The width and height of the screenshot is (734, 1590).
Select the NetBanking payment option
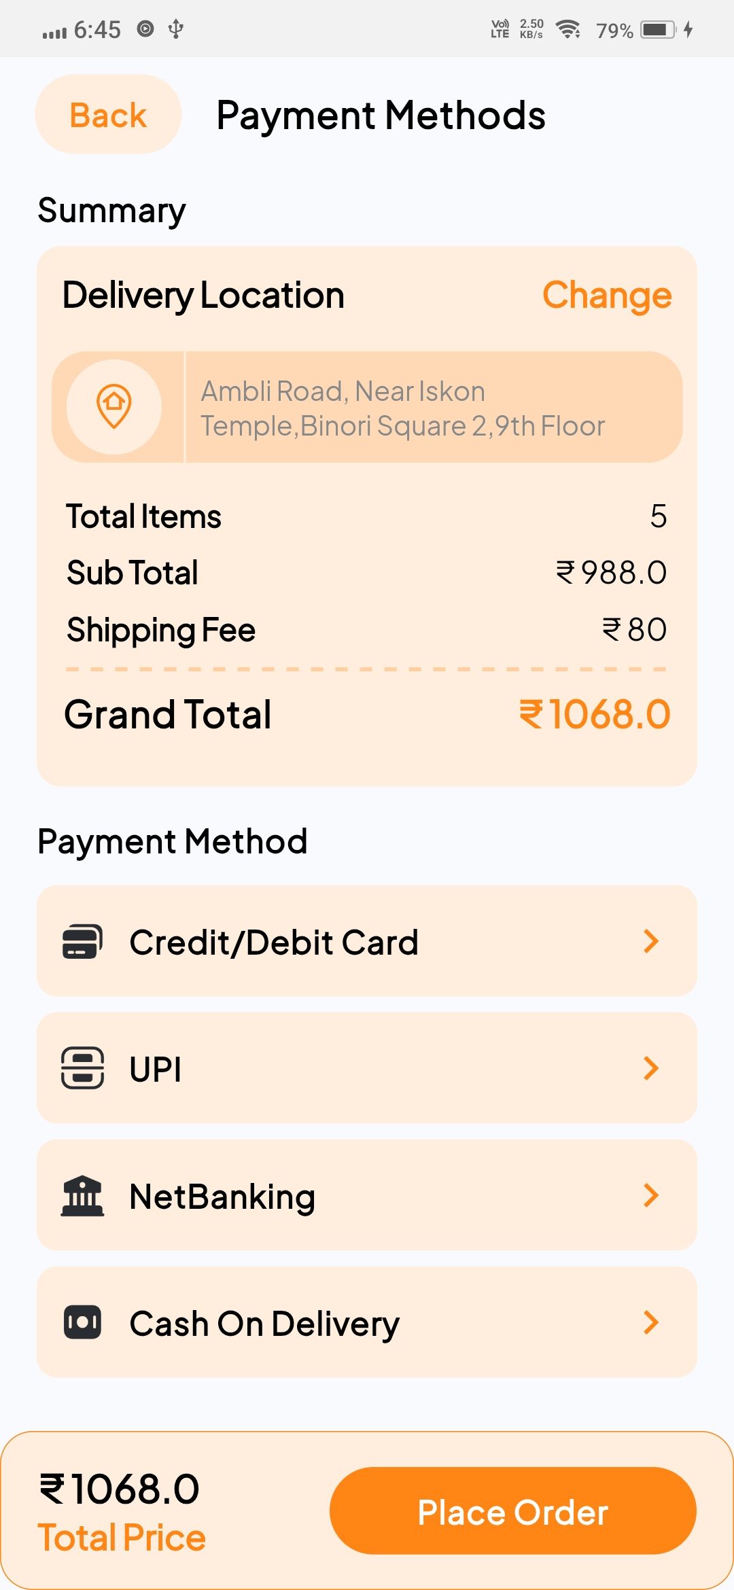(x=222, y=1196)
